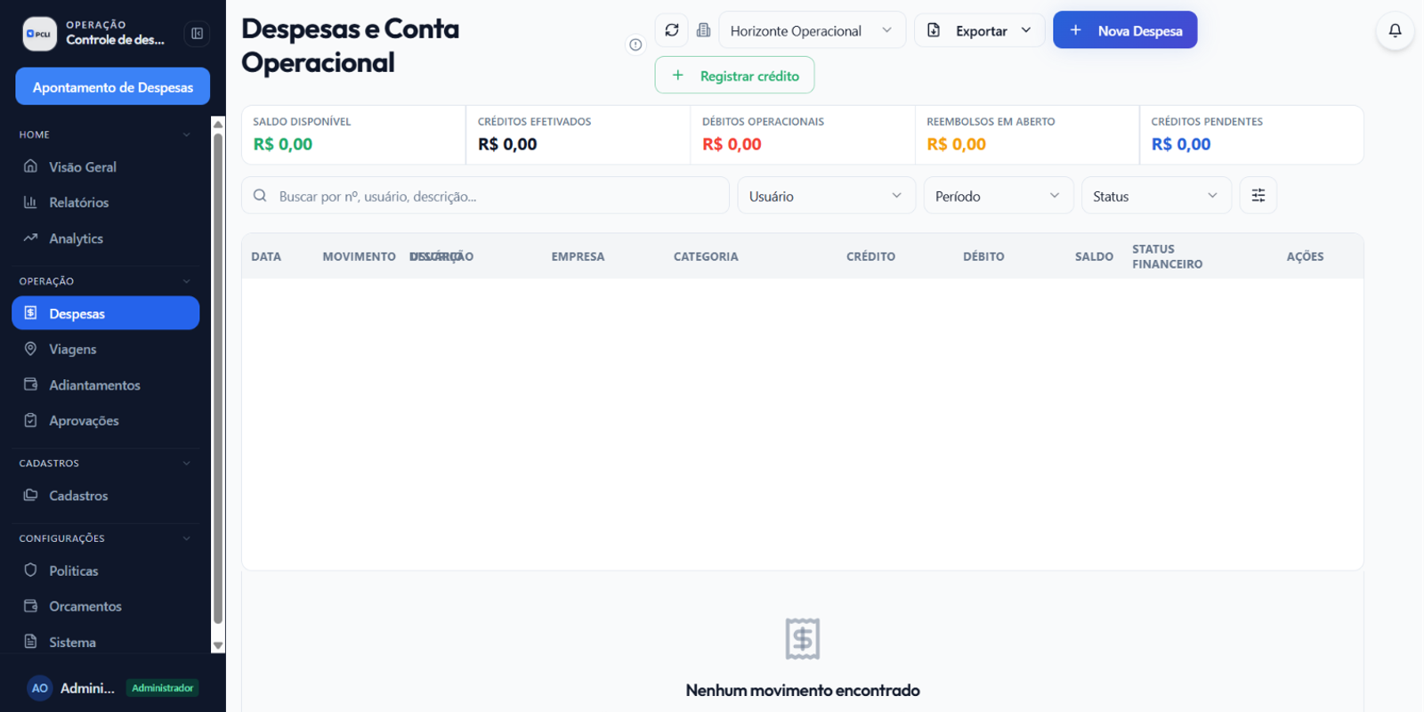Click the STATUS FINANCEIRO column header
Image resolution: width=1424 pixels, height=712 pixels.
pos(1167,256)
